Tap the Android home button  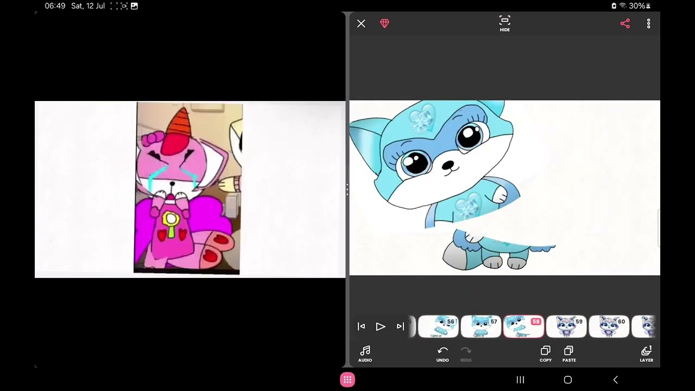tap(568, 380)
